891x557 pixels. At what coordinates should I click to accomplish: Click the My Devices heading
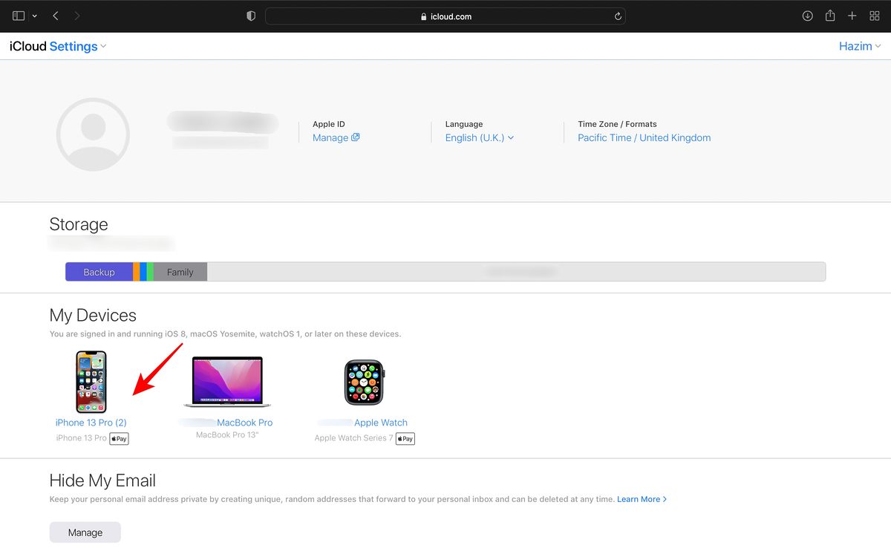click(93, 316)
